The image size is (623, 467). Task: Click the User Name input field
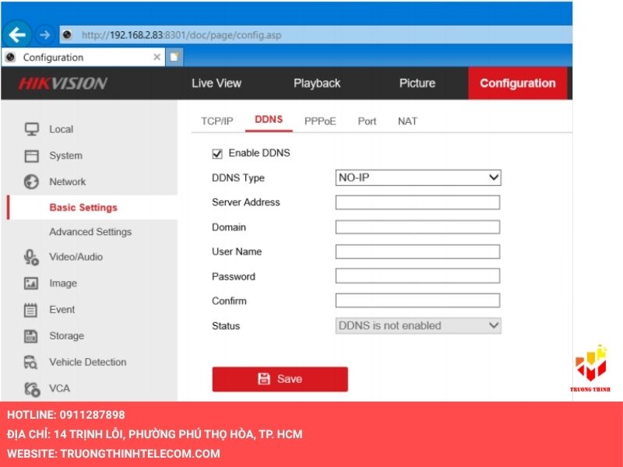point(417,251)
